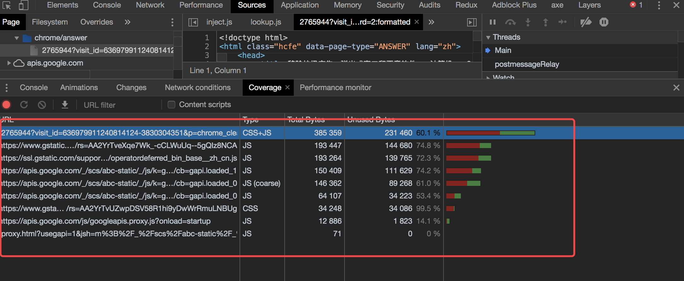Click step over next function call

pos(510,22)
